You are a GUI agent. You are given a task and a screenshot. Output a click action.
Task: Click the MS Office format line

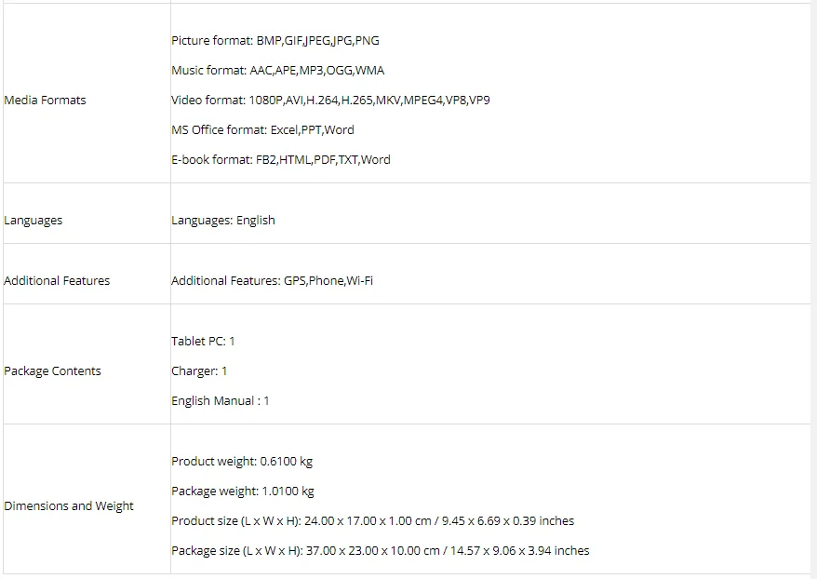262,129
